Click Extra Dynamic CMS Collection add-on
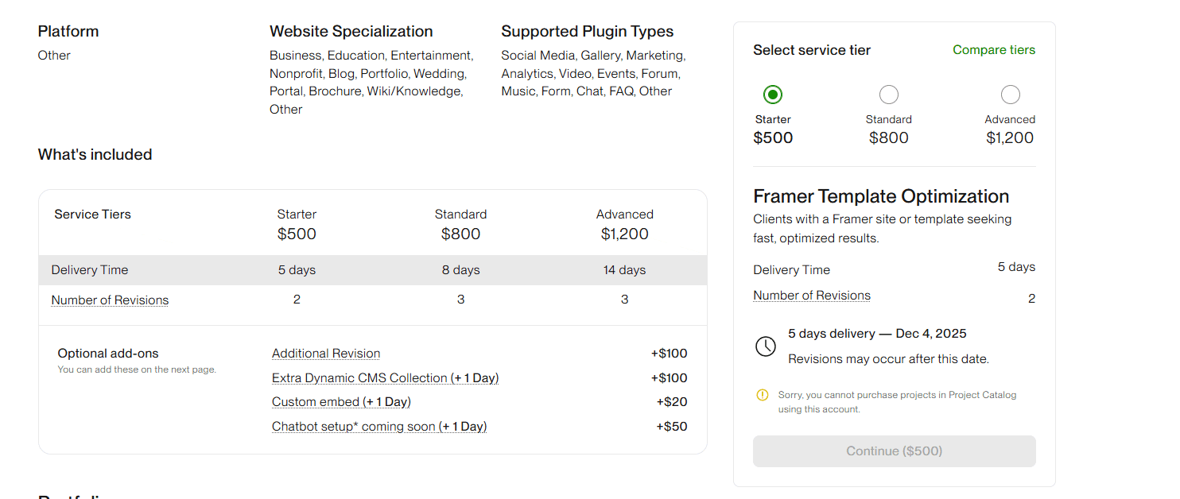The height and width of the screenshot is (499, 1180). tap(385, 378)
